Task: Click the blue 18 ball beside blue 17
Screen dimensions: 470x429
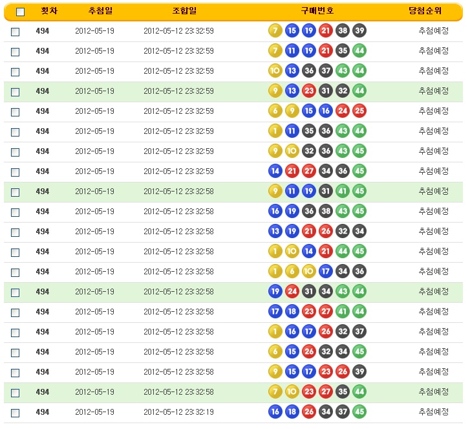Action: 292,312
